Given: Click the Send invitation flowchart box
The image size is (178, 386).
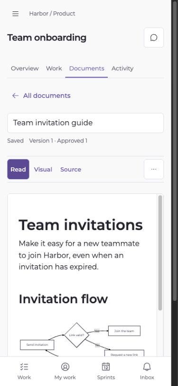Looking at the screenshot, I should pyautogui.click(x=37, y=345).
